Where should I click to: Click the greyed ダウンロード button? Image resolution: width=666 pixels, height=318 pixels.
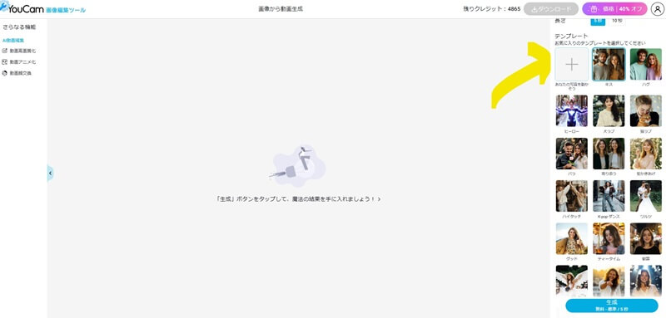click(551, 9)
